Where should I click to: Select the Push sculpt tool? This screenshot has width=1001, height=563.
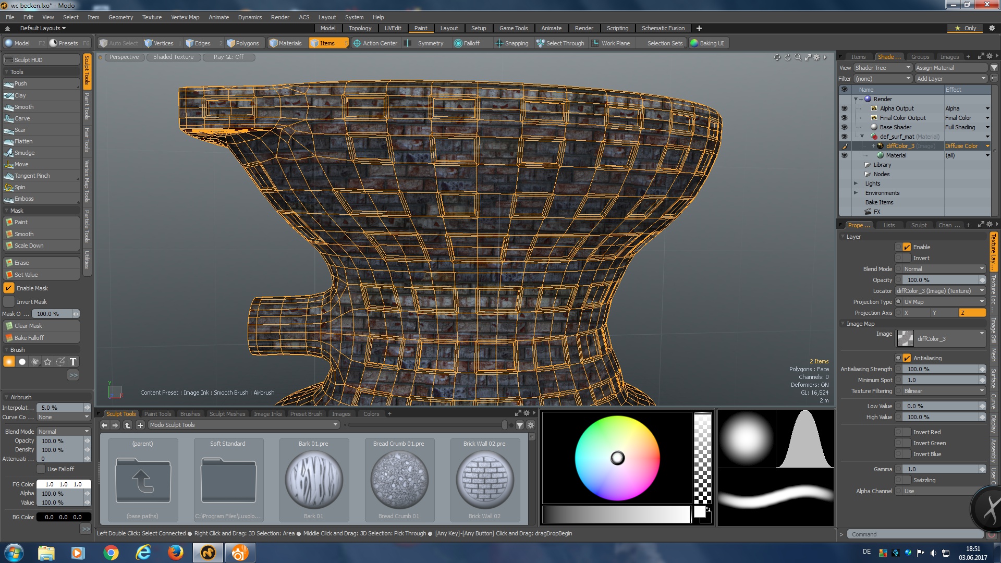click(21, 83)
